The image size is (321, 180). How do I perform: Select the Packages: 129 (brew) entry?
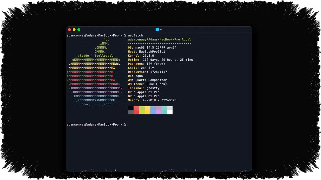146,63
